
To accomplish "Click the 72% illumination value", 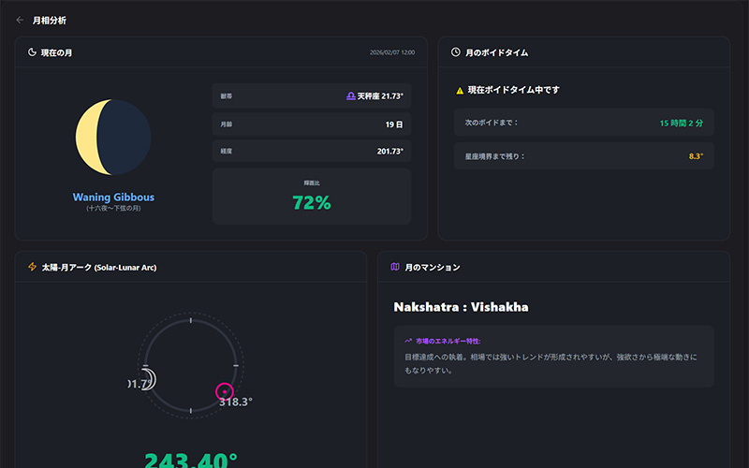I will pos(311,202).
